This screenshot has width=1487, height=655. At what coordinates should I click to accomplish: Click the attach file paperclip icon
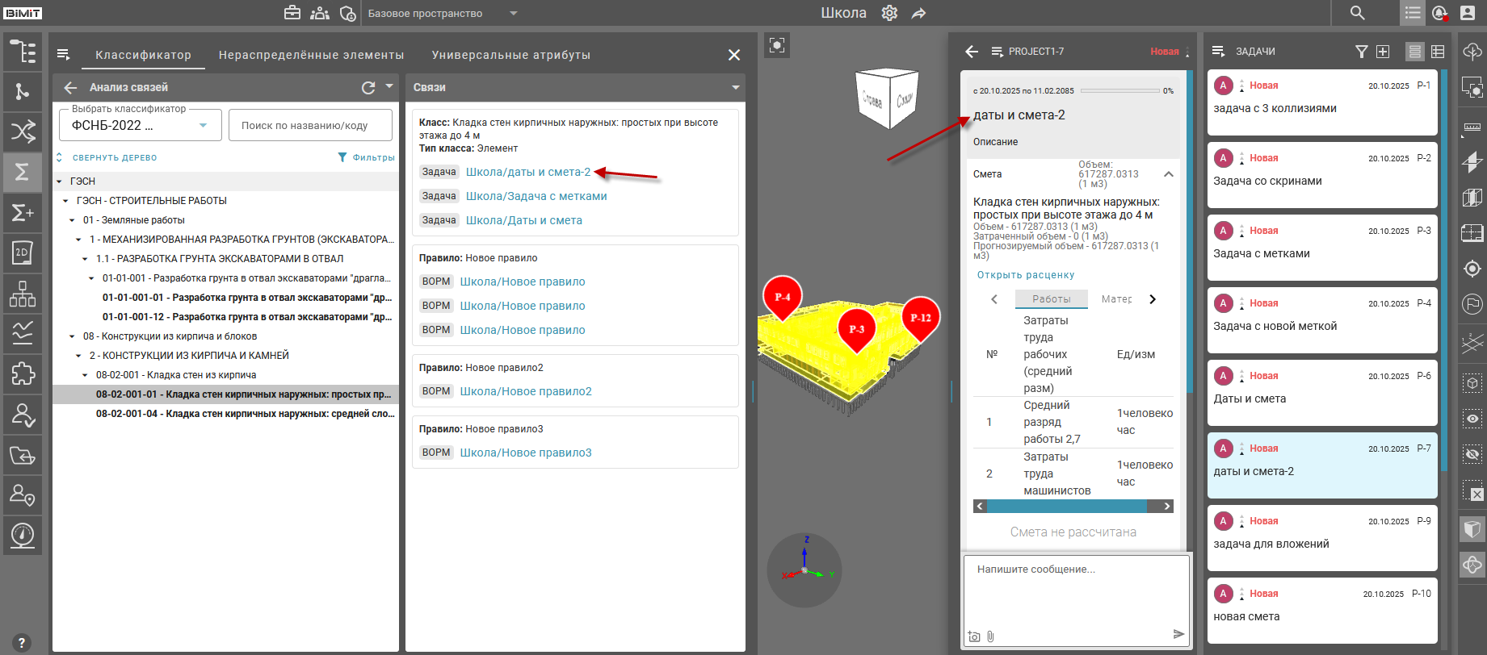coord(991,636)
